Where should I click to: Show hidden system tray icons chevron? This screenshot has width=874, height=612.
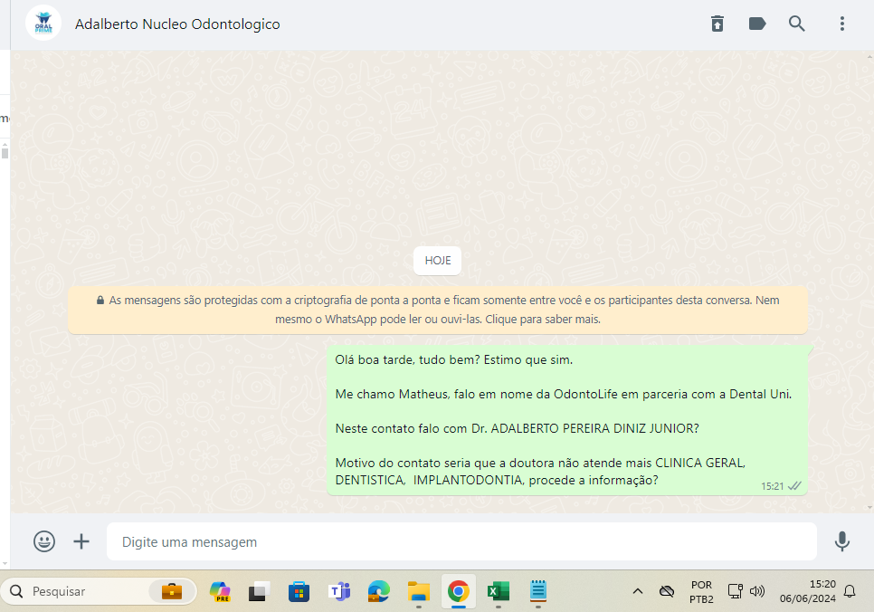tap(638, 591)
